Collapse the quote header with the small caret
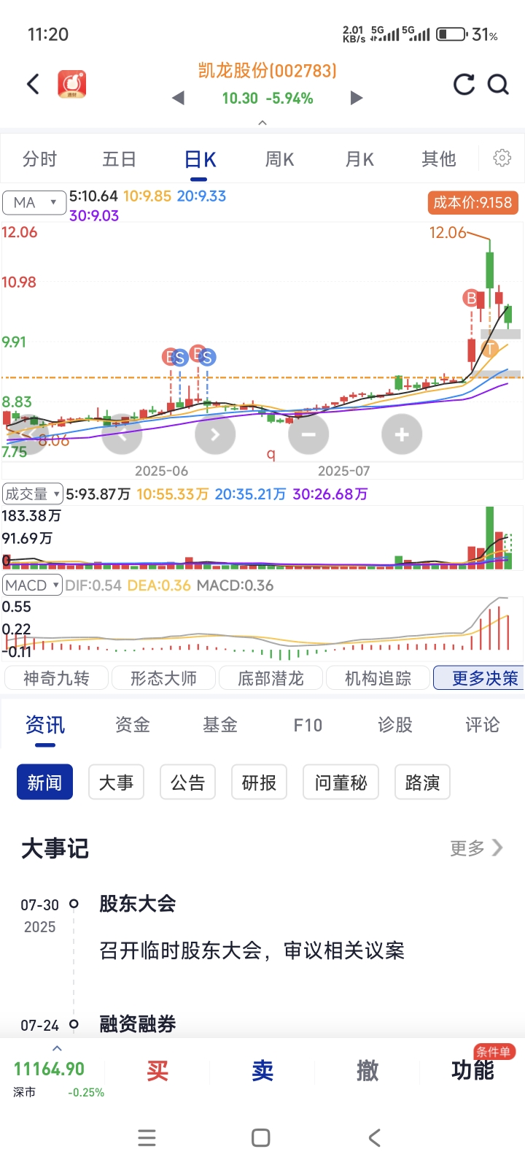The image size is (525, 1168). [262, 123]
